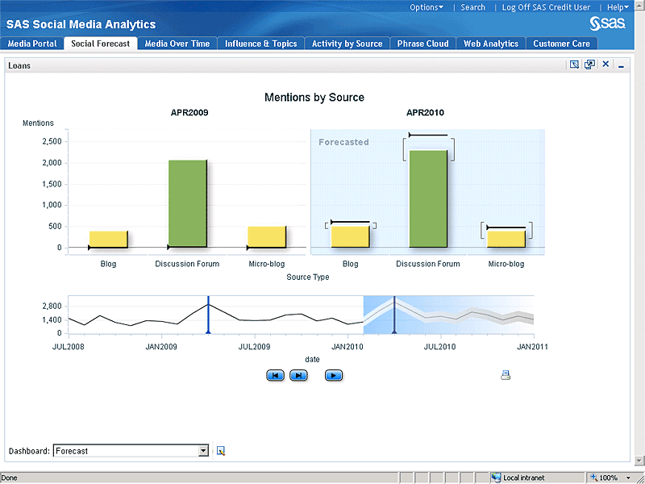The width and height of the screenshot is (645, 484).
Task: Select the Influence & Topics tab
Action: pyautogui.click(x=260, y=44)
